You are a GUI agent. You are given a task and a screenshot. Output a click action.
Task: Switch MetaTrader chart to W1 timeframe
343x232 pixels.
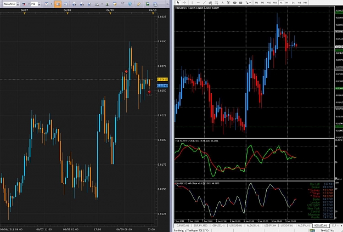click(x=299, y=3)
